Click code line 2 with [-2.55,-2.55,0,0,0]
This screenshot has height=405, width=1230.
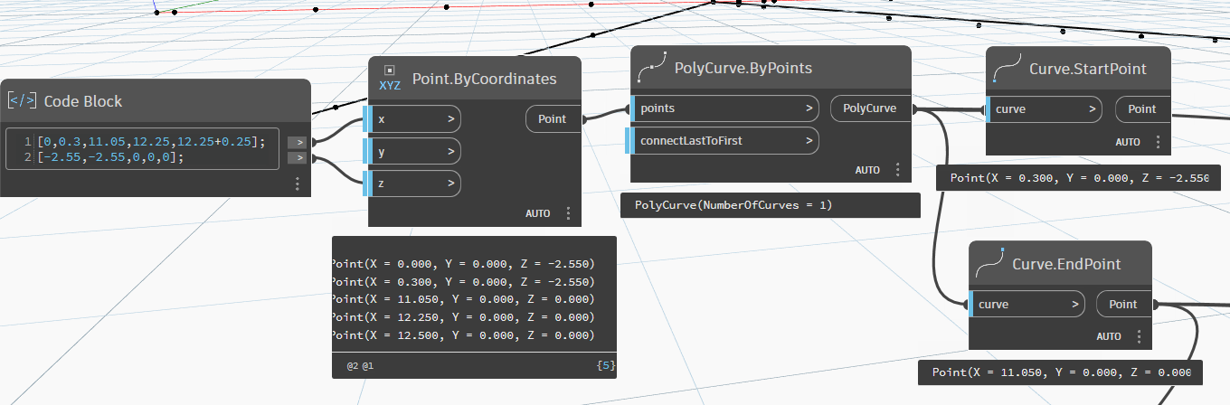pos(112,156)
